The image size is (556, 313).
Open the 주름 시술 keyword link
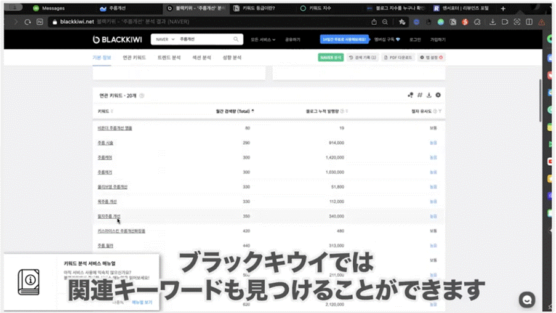coord(105,143)
